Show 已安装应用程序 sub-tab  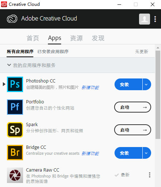[x=53, y=52]
